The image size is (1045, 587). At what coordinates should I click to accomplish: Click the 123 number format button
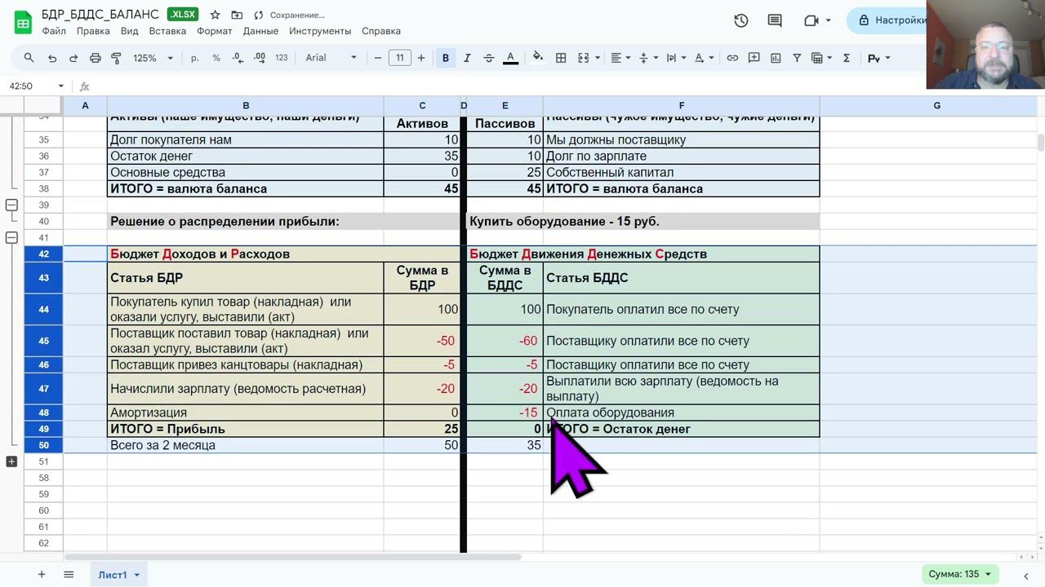coord(282,58)
